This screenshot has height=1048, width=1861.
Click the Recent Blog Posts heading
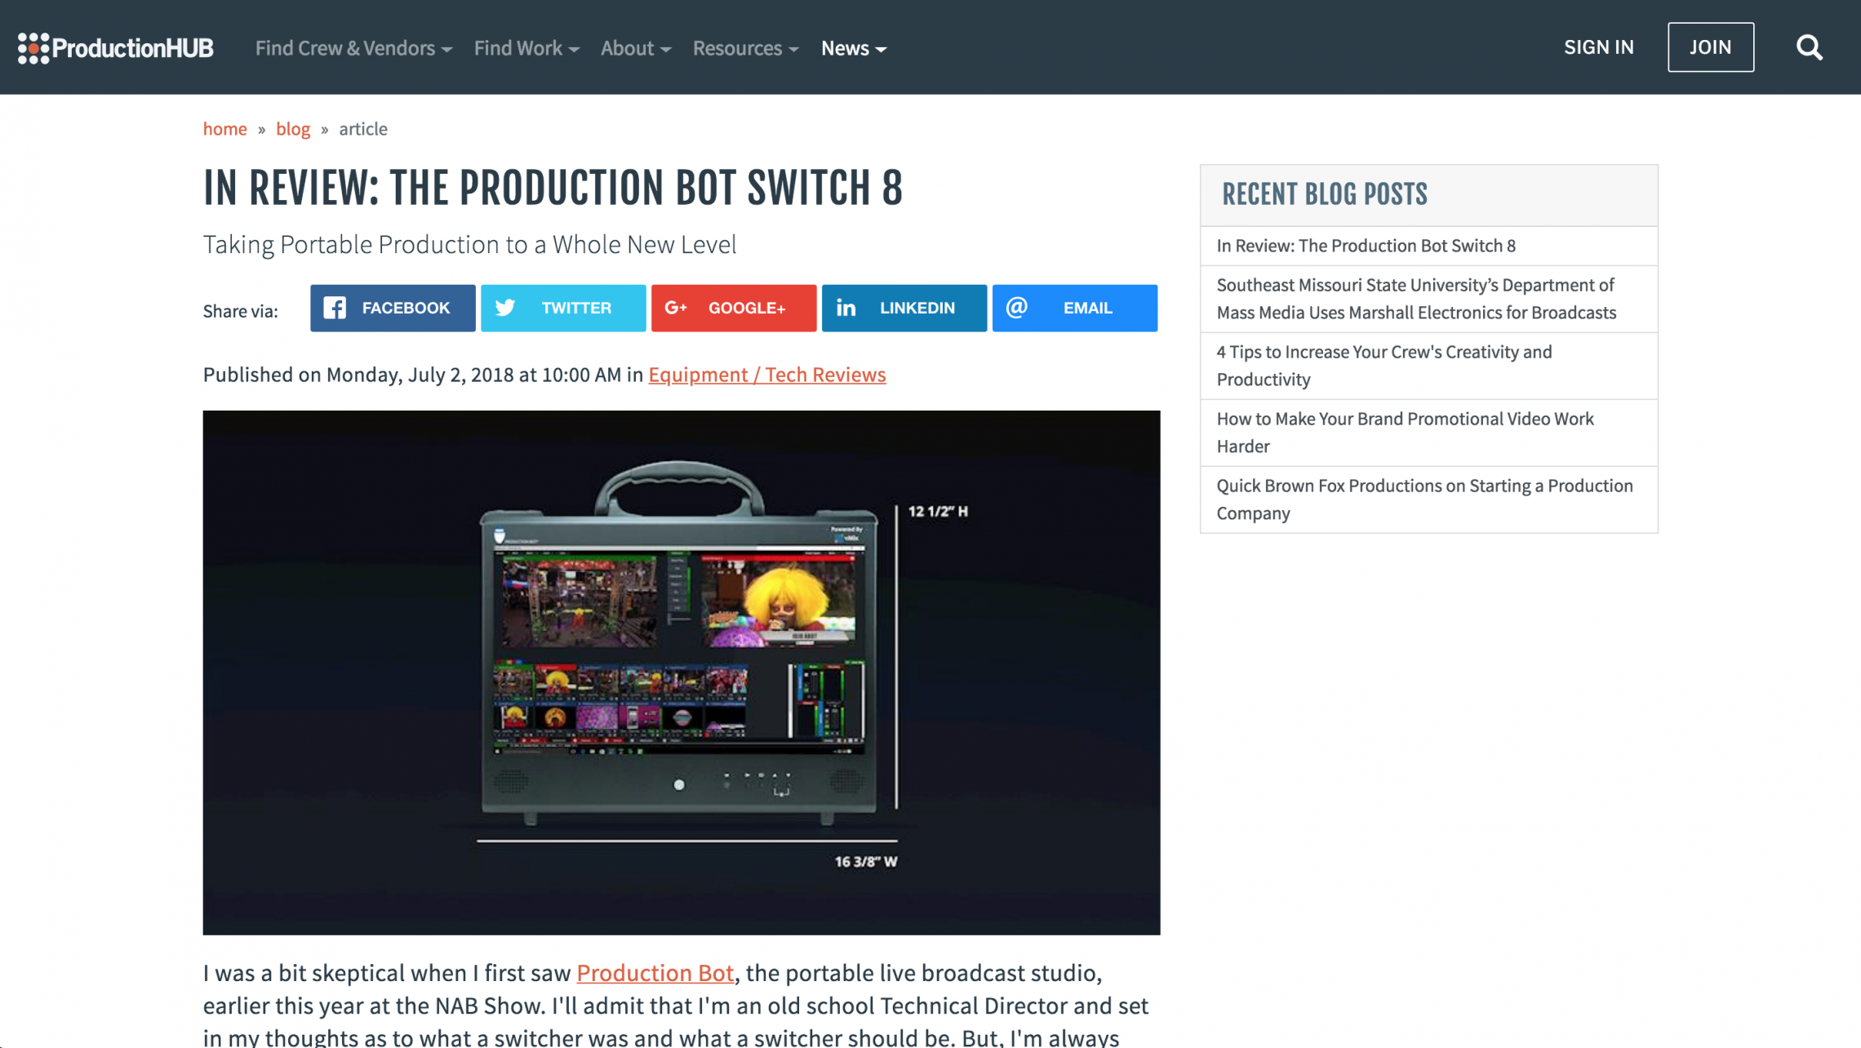(x=1324, y=194)
